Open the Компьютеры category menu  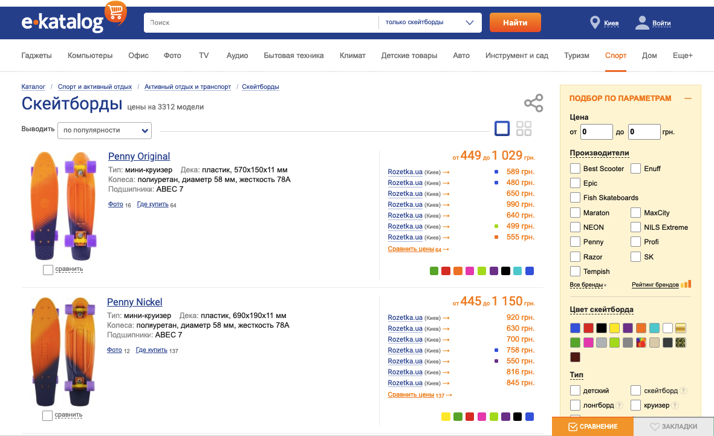(x=90, y=56)
